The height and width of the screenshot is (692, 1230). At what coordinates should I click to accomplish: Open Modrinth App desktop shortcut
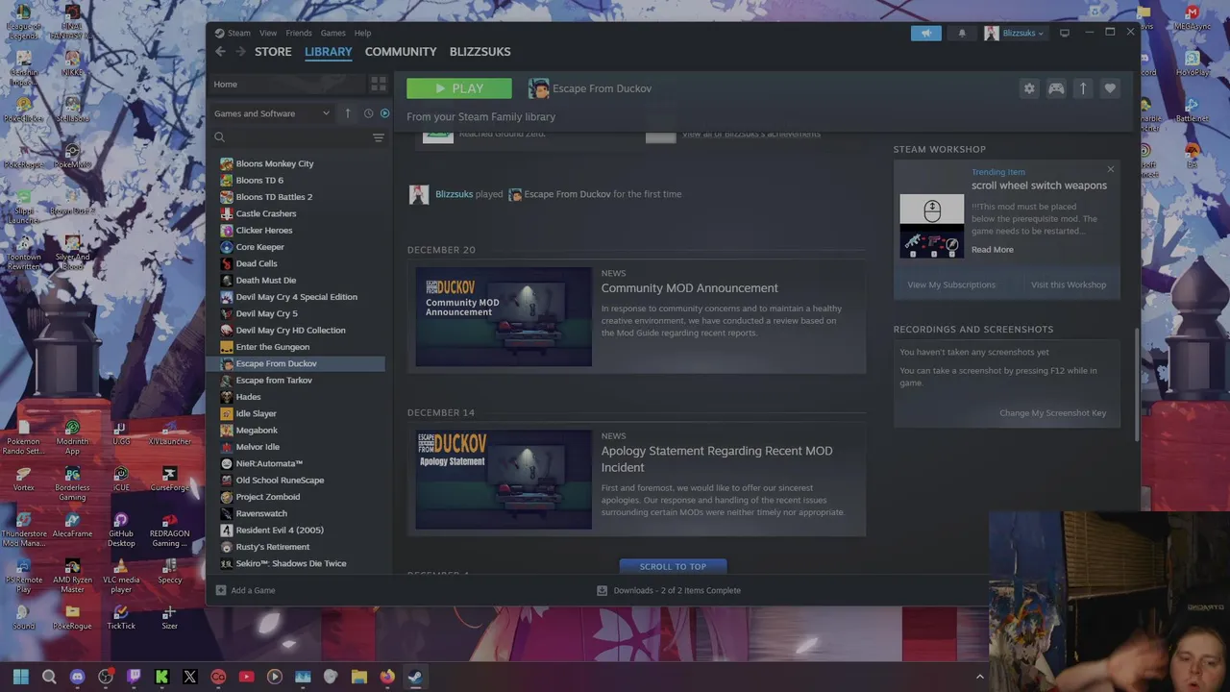coord(72,436)
